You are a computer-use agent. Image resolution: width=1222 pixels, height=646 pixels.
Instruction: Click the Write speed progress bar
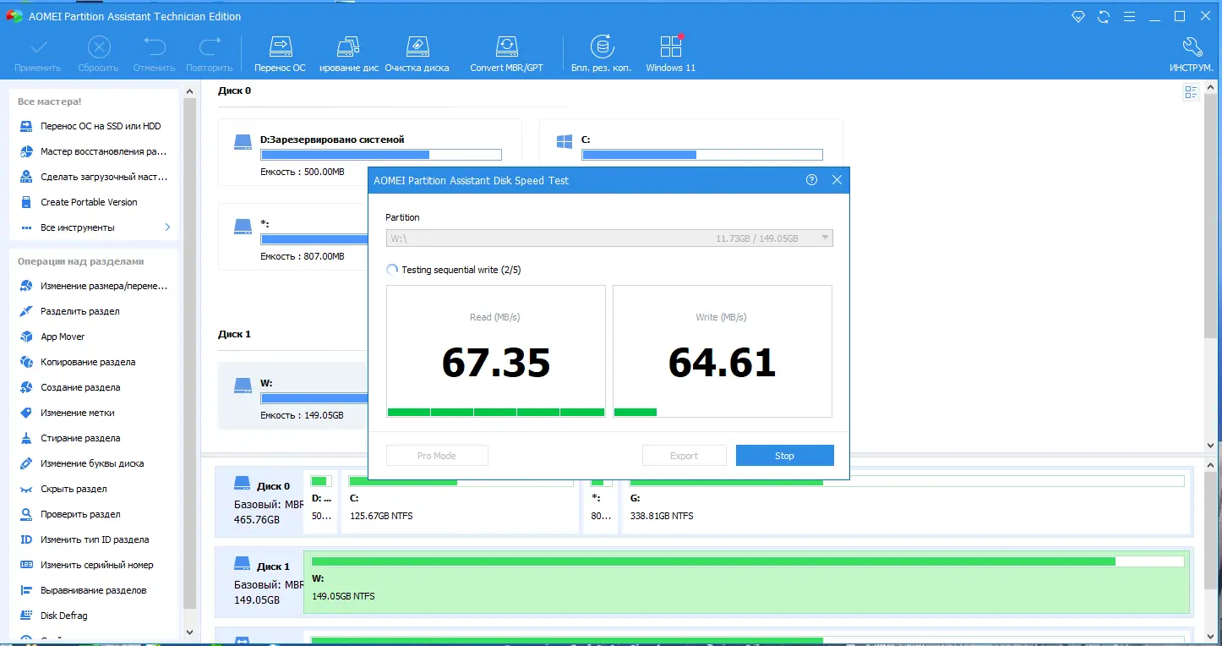[723, 412]
